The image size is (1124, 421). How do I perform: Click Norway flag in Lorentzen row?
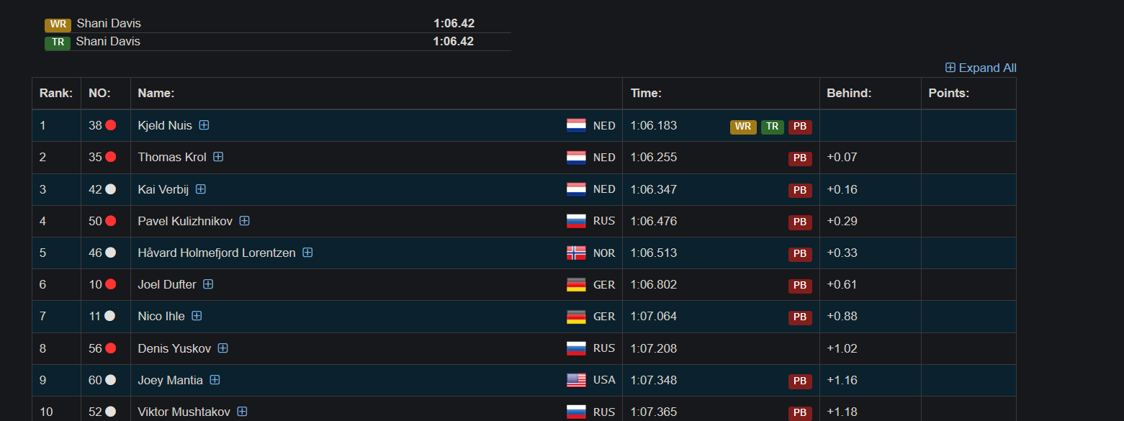(576, 253)
